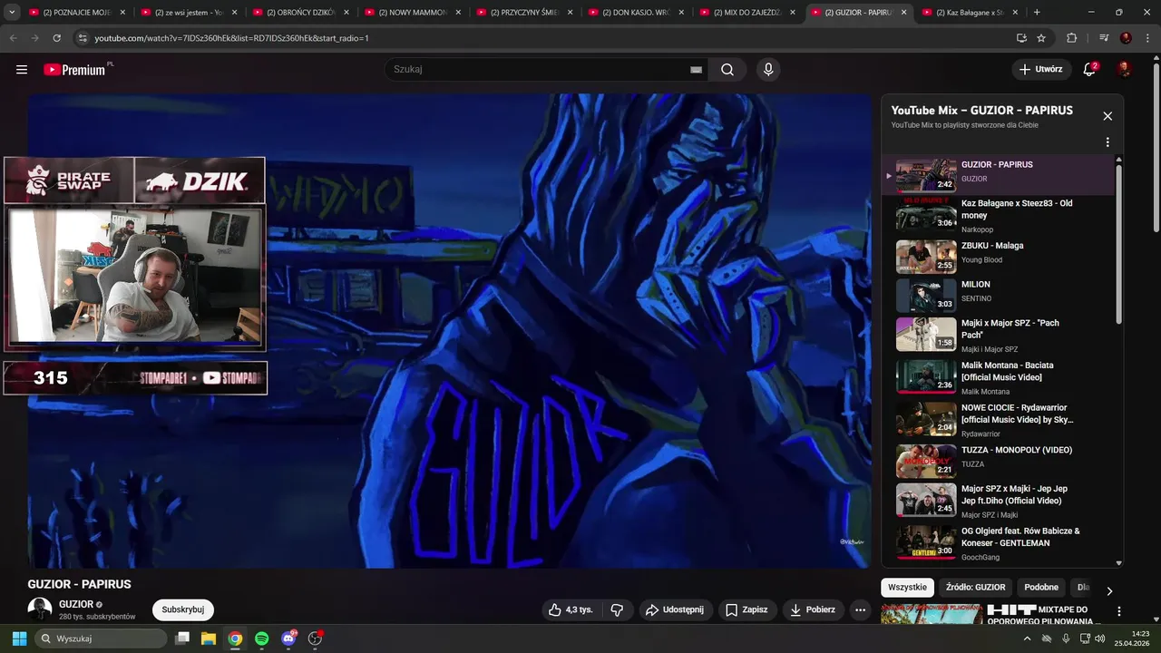Open Chrome three-dot menu
1161x653 pixels.
(1147, 38)
